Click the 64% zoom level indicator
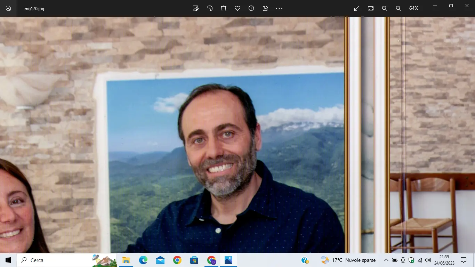The width and height of the screenshot is (475, 267). (x=414, y=8)
